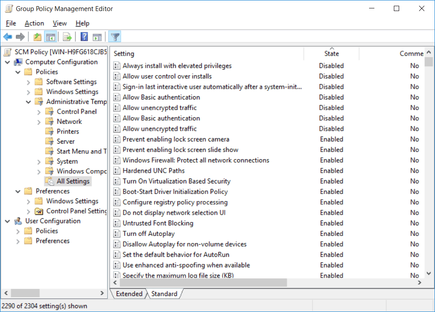Select Allow user control over installs
Viewport: 435px width, 312px height.
[167, 76]
